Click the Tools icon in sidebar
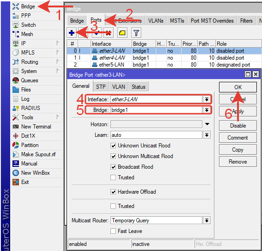The image size is (262, 251). click(x=16, y=117)
